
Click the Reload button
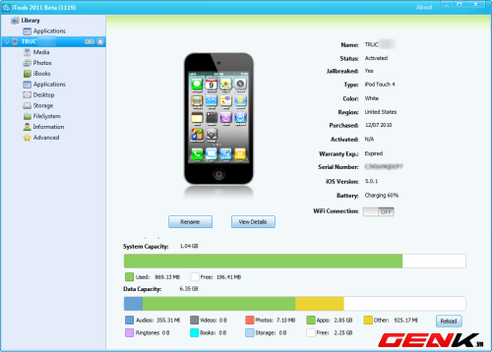[x=449, y=321]
